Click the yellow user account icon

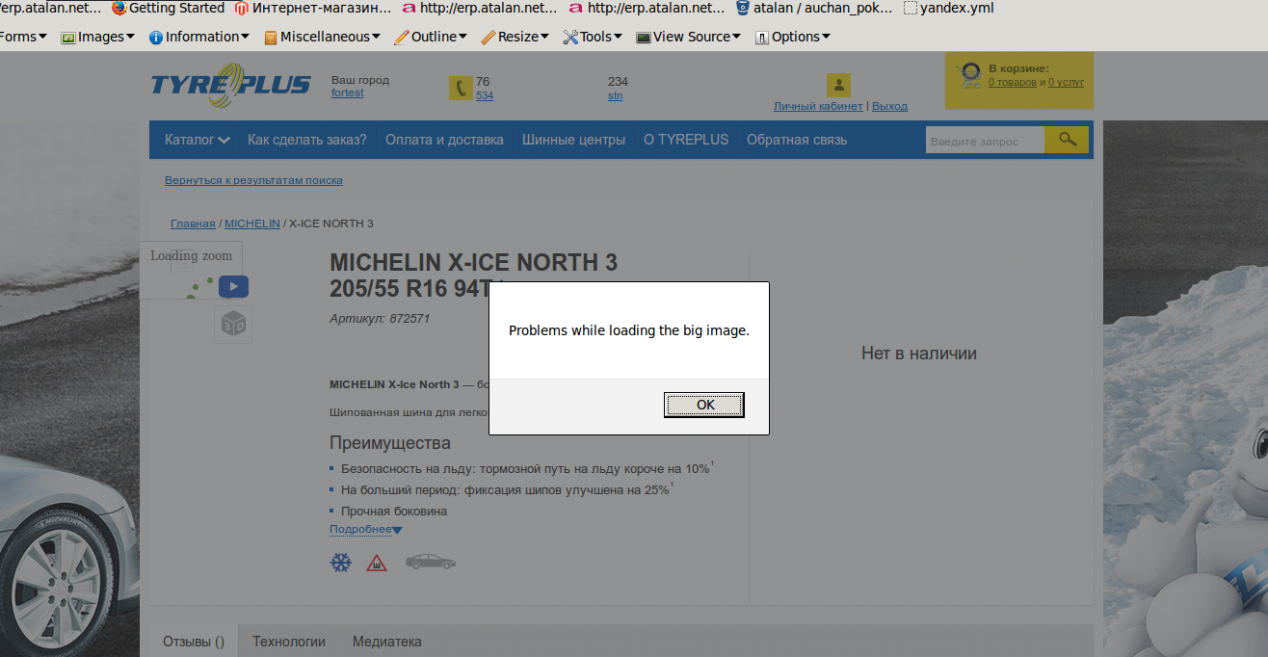(x=838, y=85)
